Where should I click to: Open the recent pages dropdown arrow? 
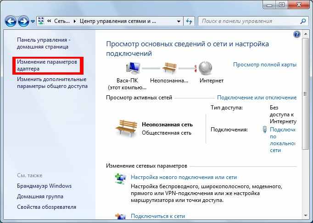(33, 22)
